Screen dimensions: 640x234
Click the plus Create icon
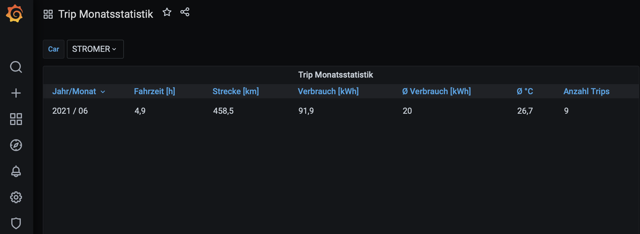16,93
